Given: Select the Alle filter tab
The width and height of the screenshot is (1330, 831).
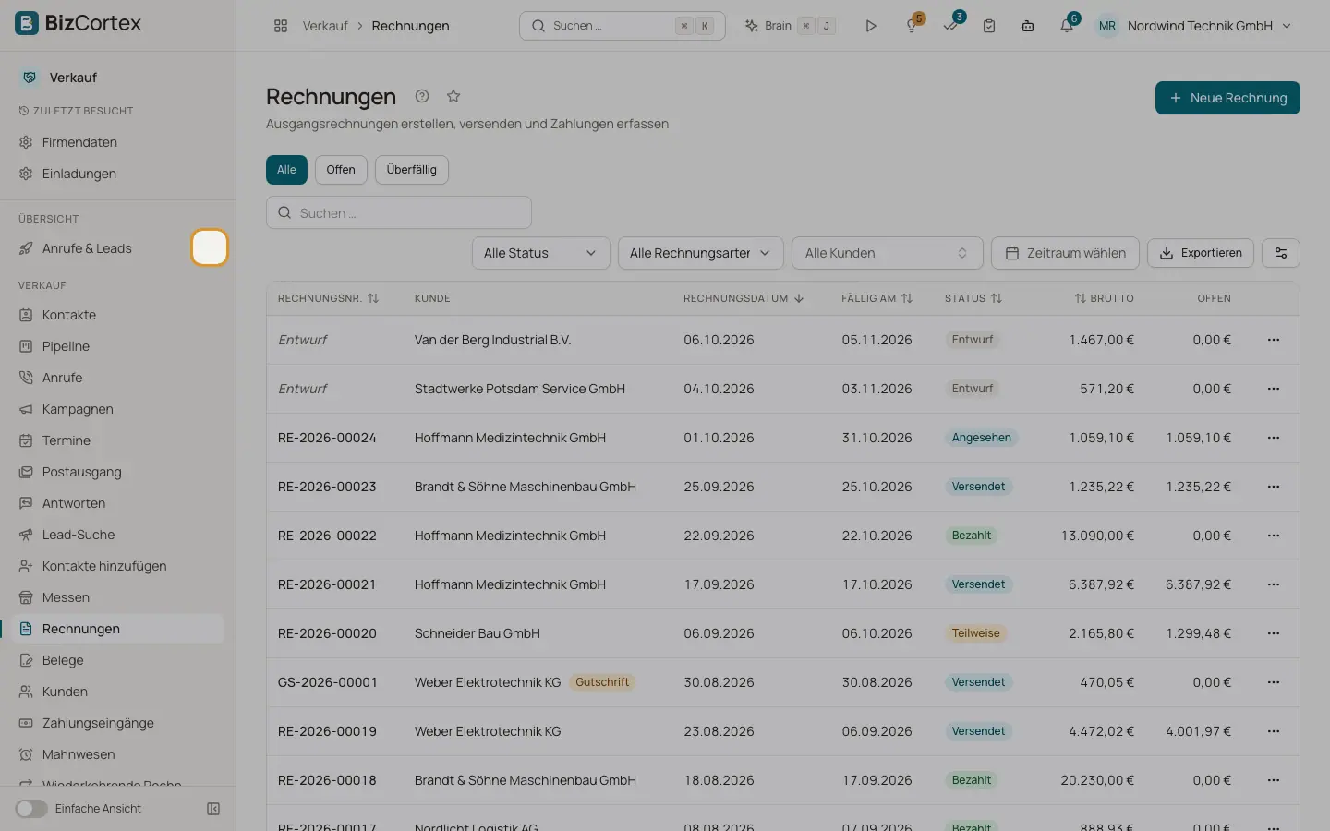Looking at the screenshot, I should click(x=286, y=170).
